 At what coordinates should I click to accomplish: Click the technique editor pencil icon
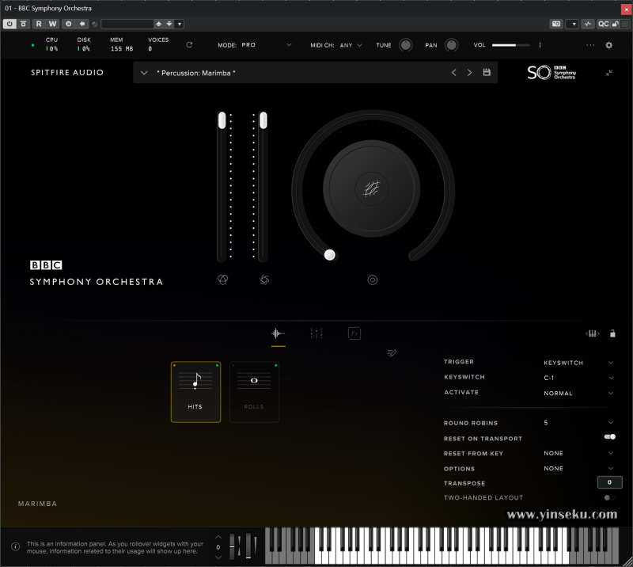tap(392, 353)
